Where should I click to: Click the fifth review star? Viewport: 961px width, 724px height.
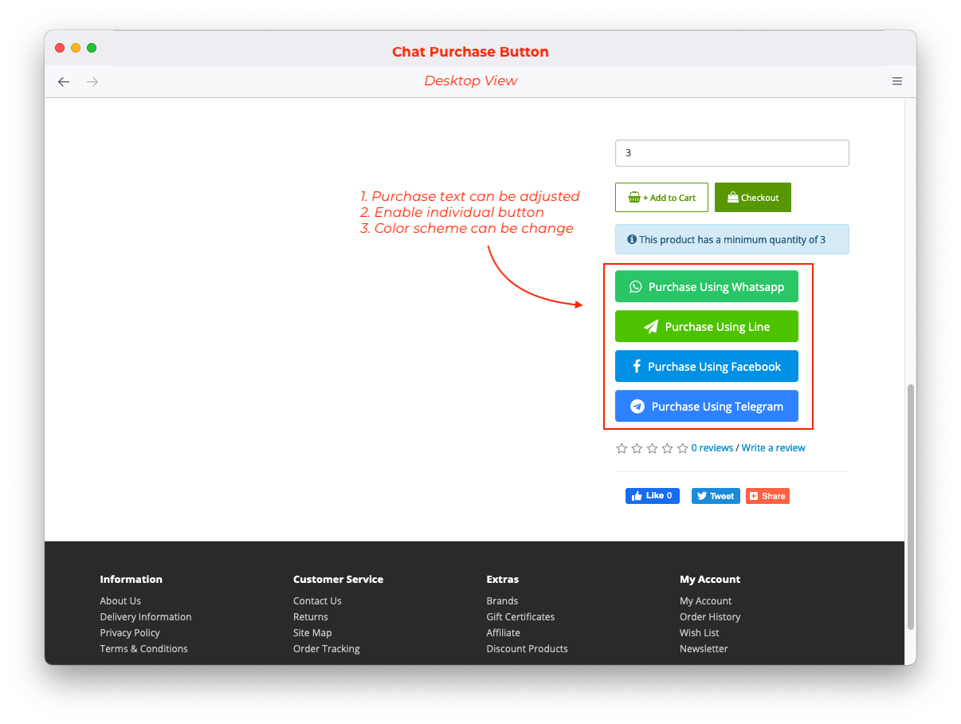(682, 448)
